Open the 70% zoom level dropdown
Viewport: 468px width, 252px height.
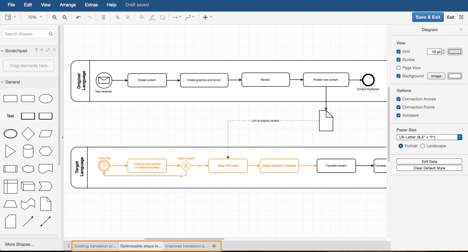pyautogui.click(x=35, y=17)
